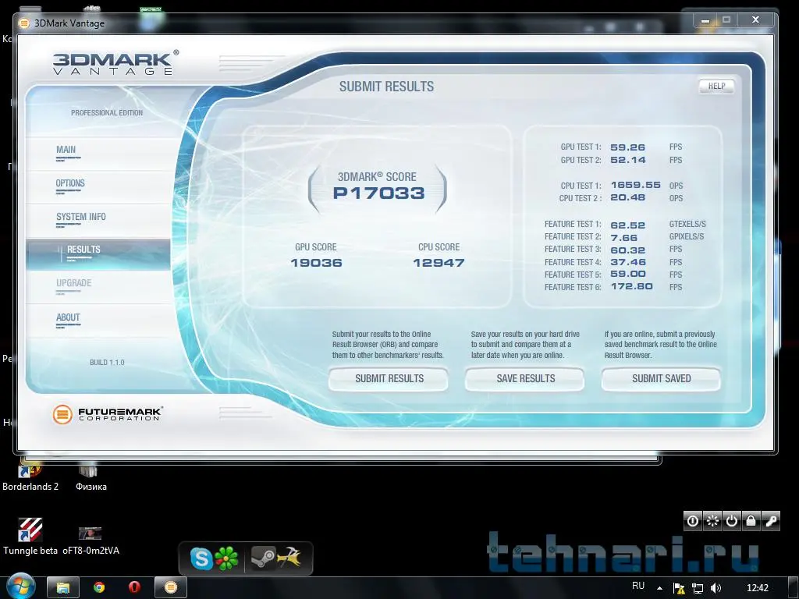This screenshot has height=599, width=799.
Task: Click CPU TEST 1 value 1659.55
Action: coord(635,185)
